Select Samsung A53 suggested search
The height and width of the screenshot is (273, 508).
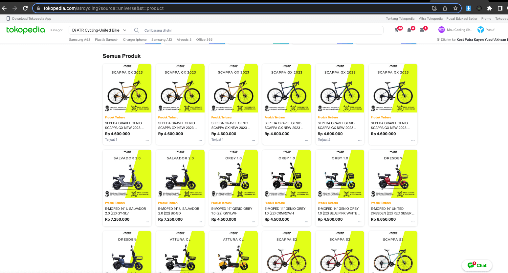point(79,40)
